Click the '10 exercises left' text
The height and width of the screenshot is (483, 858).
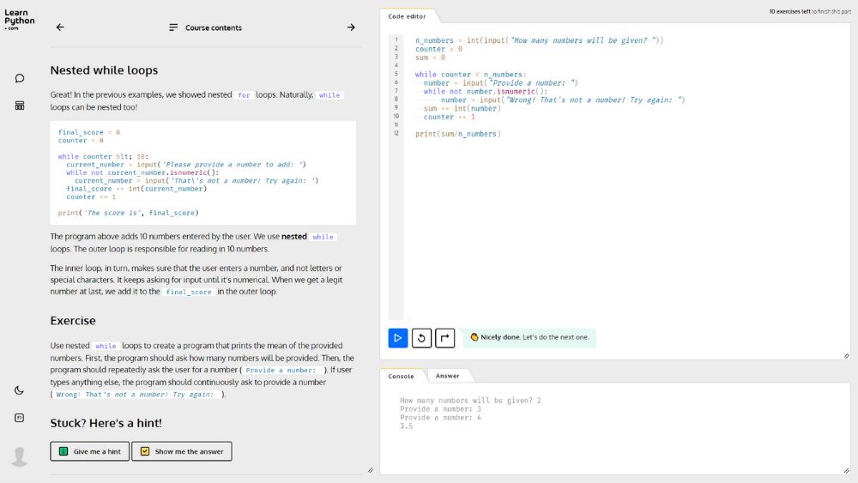click(x=789, y=11)
